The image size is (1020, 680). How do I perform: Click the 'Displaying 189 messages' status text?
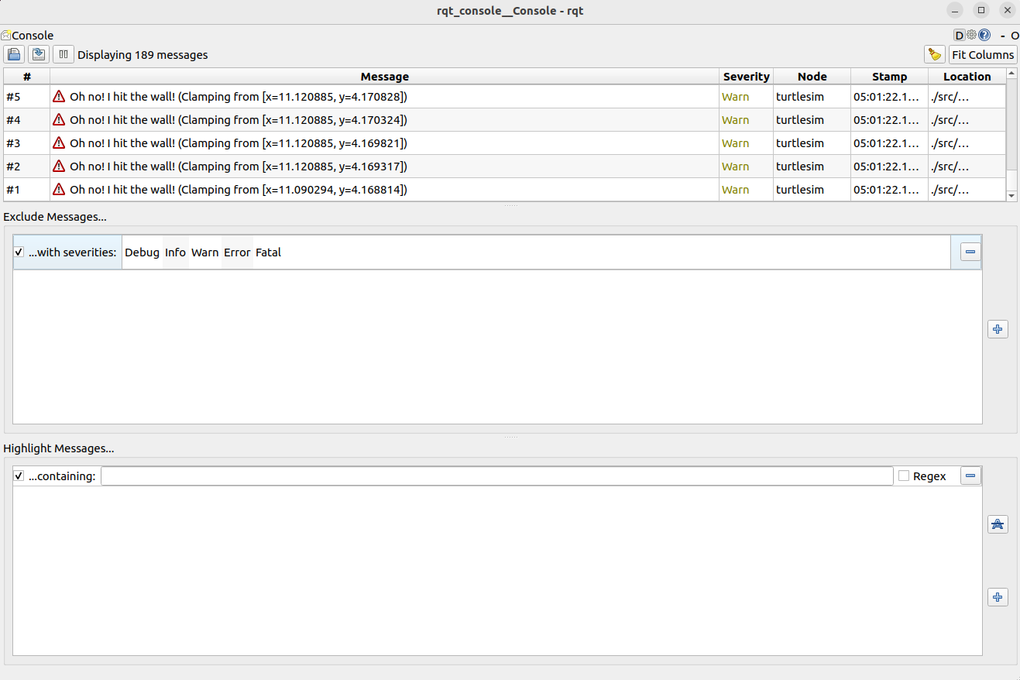(143, 55)
